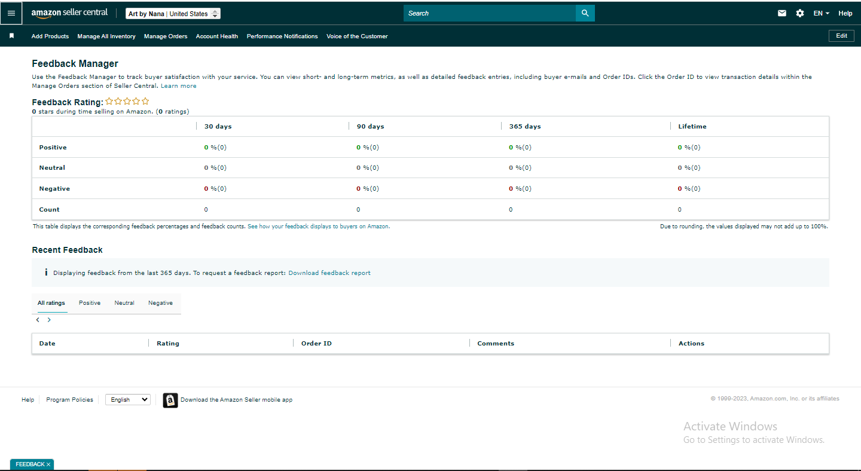
Task: Go to Account Health
Action: 217,36
